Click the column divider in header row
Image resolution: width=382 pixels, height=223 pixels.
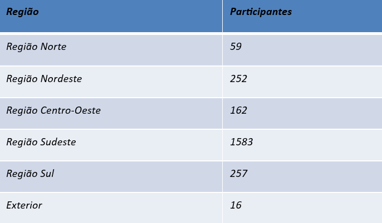[x=222, y=16]
